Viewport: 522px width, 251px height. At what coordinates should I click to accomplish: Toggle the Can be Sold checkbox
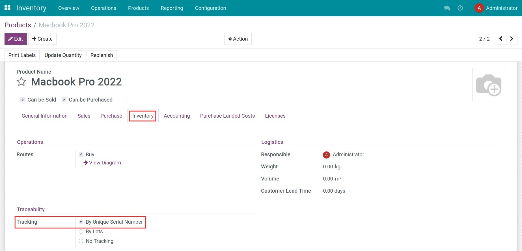23,100
